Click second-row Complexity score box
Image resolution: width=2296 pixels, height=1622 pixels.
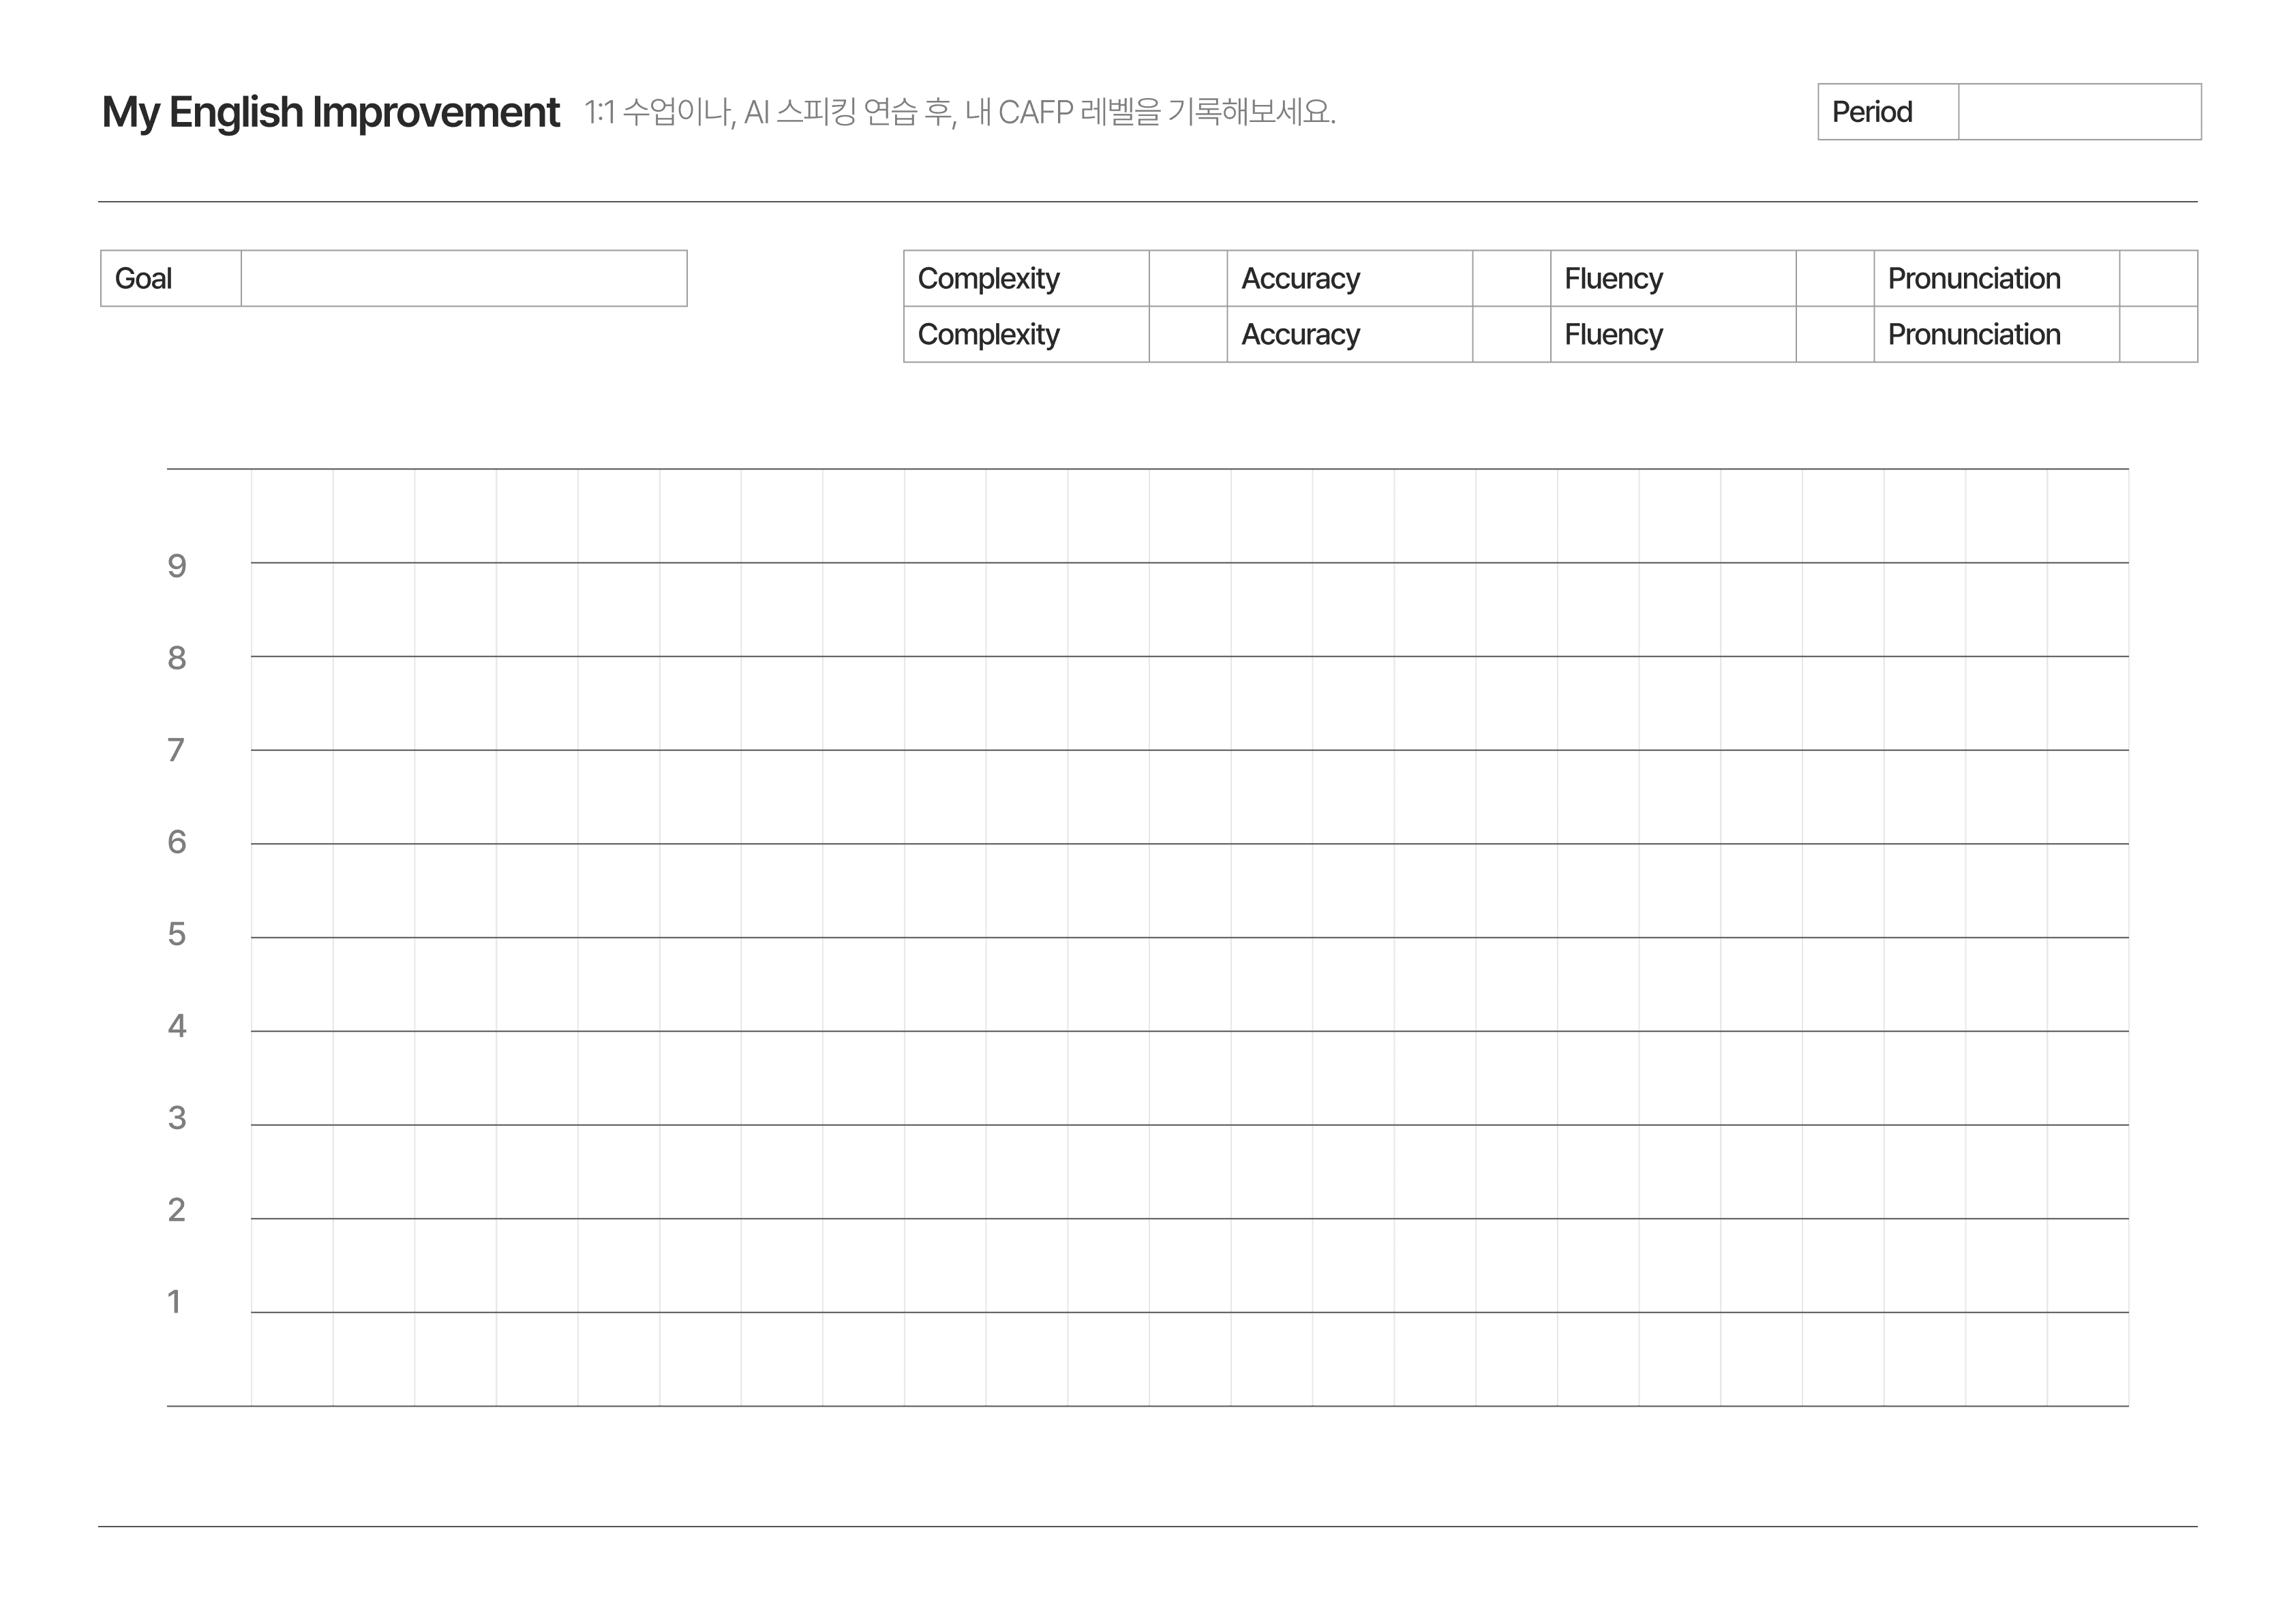pos(1187,335)
